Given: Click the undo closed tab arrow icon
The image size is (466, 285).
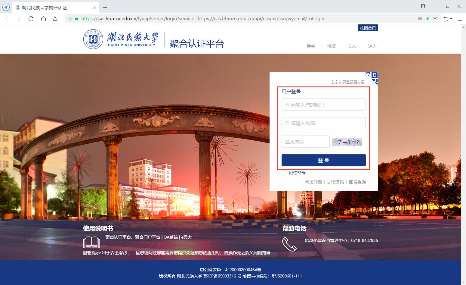Looking at the screenshot, I should (446, 19).
